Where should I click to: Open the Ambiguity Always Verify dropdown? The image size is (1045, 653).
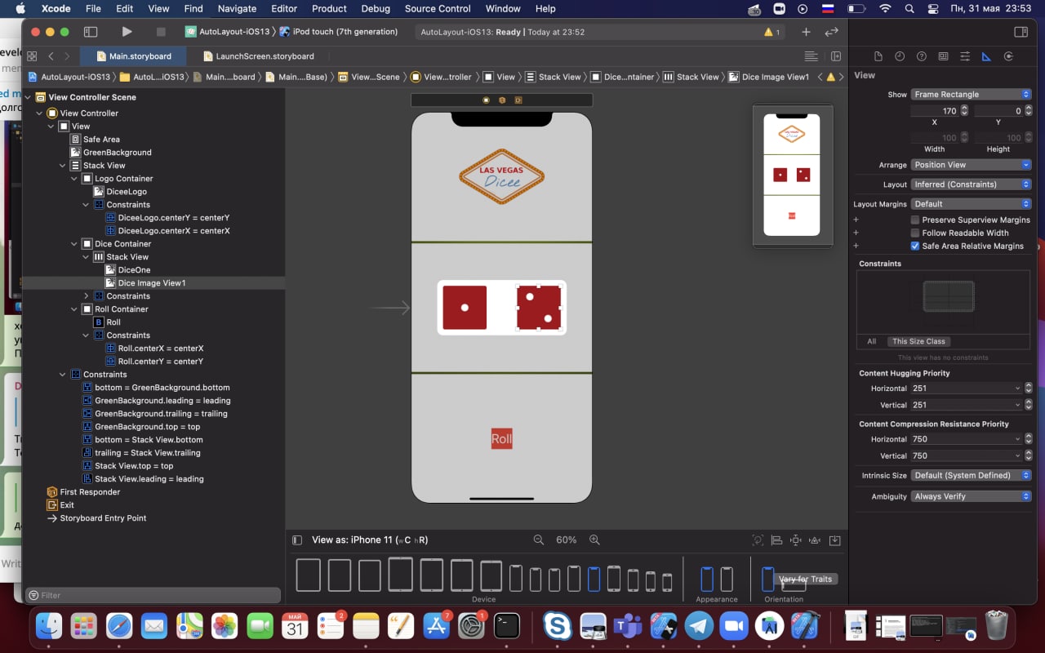[x=972, y=496]
